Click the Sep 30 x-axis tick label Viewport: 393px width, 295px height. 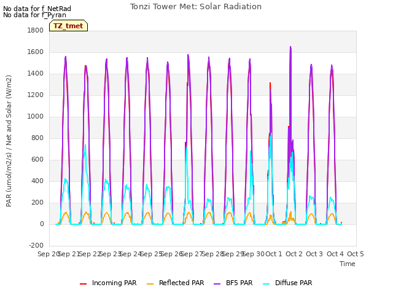254,254
